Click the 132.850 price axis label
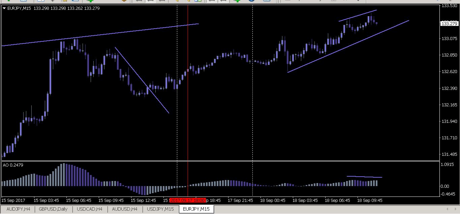Viewport: 460px width, 214px height. pyautogui.click(x=449, y=55)
